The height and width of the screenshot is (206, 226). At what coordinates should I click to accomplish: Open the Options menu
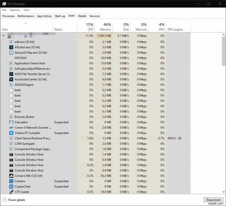click(15, 10)
